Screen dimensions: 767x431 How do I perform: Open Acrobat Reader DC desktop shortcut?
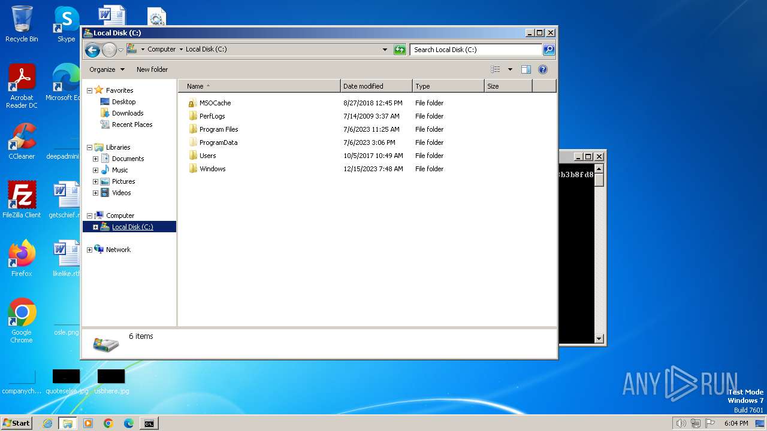point(22,86)
